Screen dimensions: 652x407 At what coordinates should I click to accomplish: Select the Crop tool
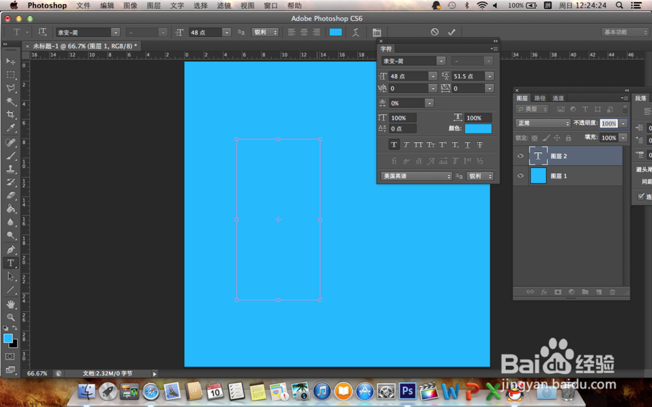[10, 115]
